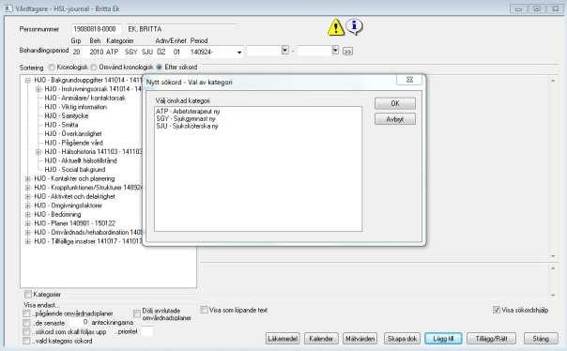
Task: Enable sökord som skall följas upp
Action: pos(26,331)
